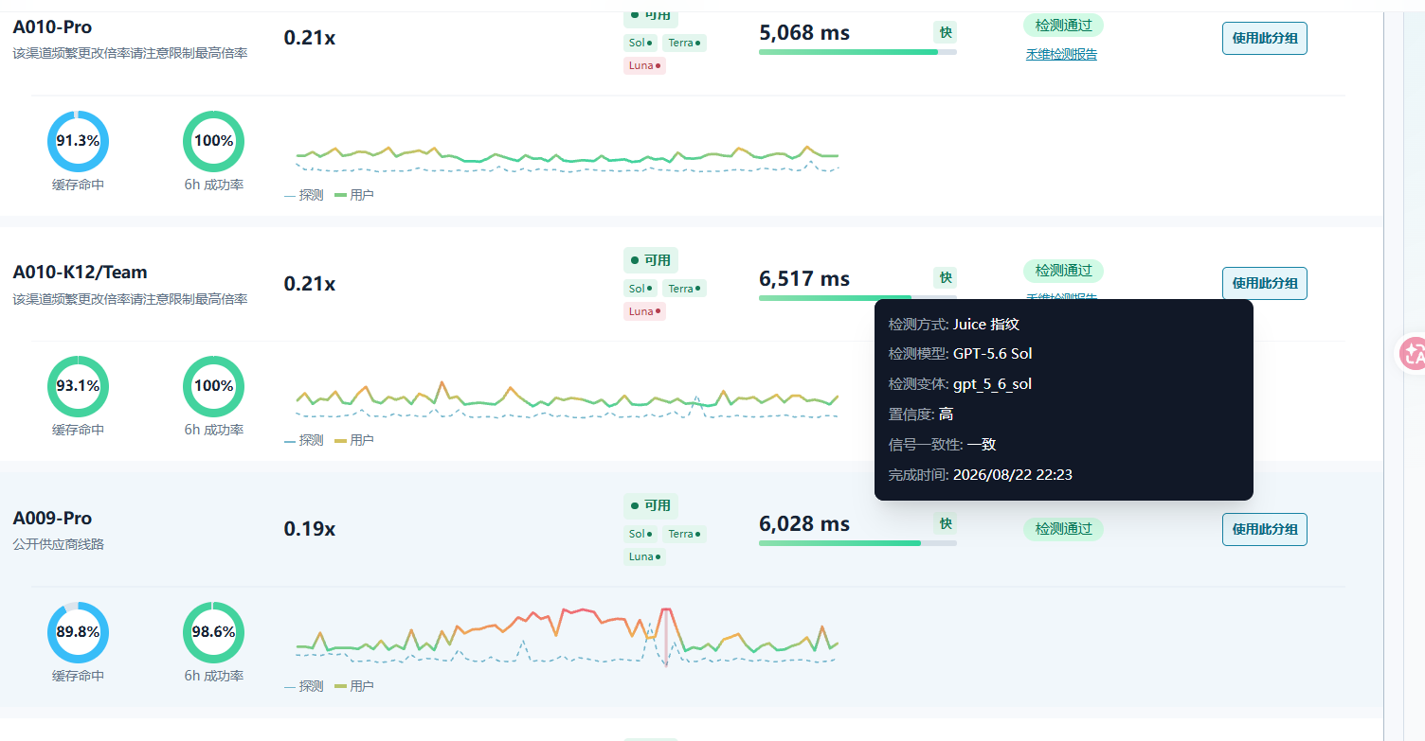
Task: Click 使用此分组 button for A010-Pro
Action: (x=1264, y=39)
